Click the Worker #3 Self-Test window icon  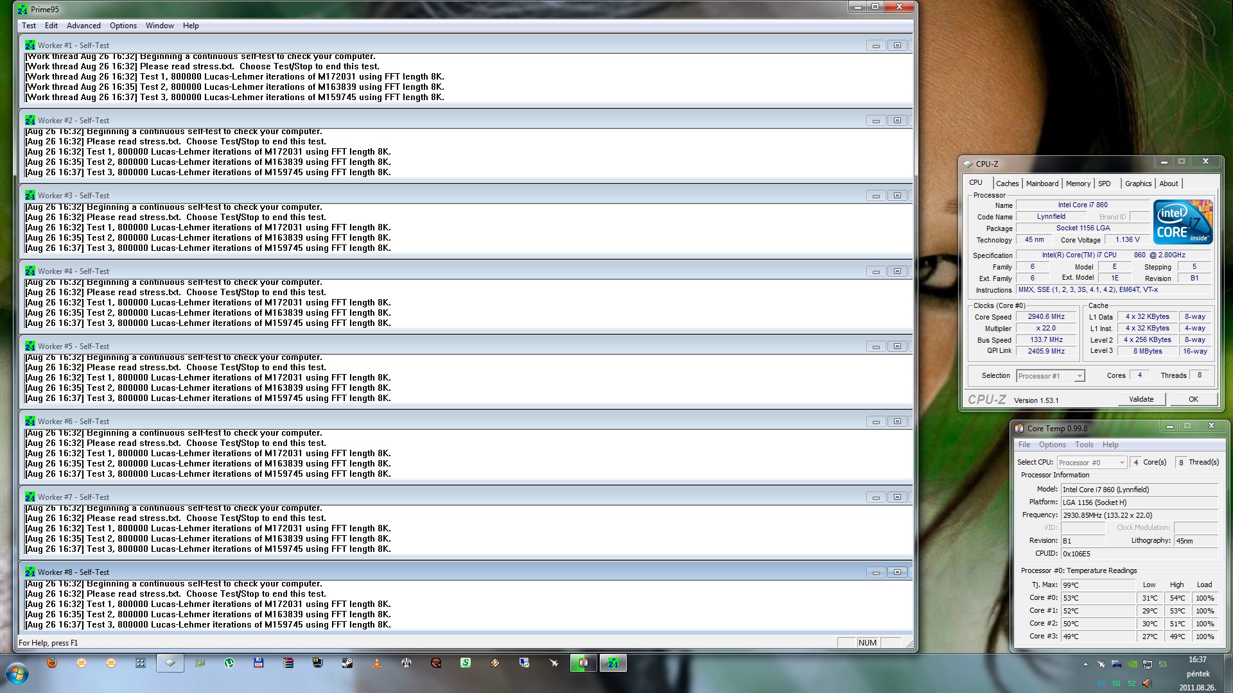click(30, 195)
